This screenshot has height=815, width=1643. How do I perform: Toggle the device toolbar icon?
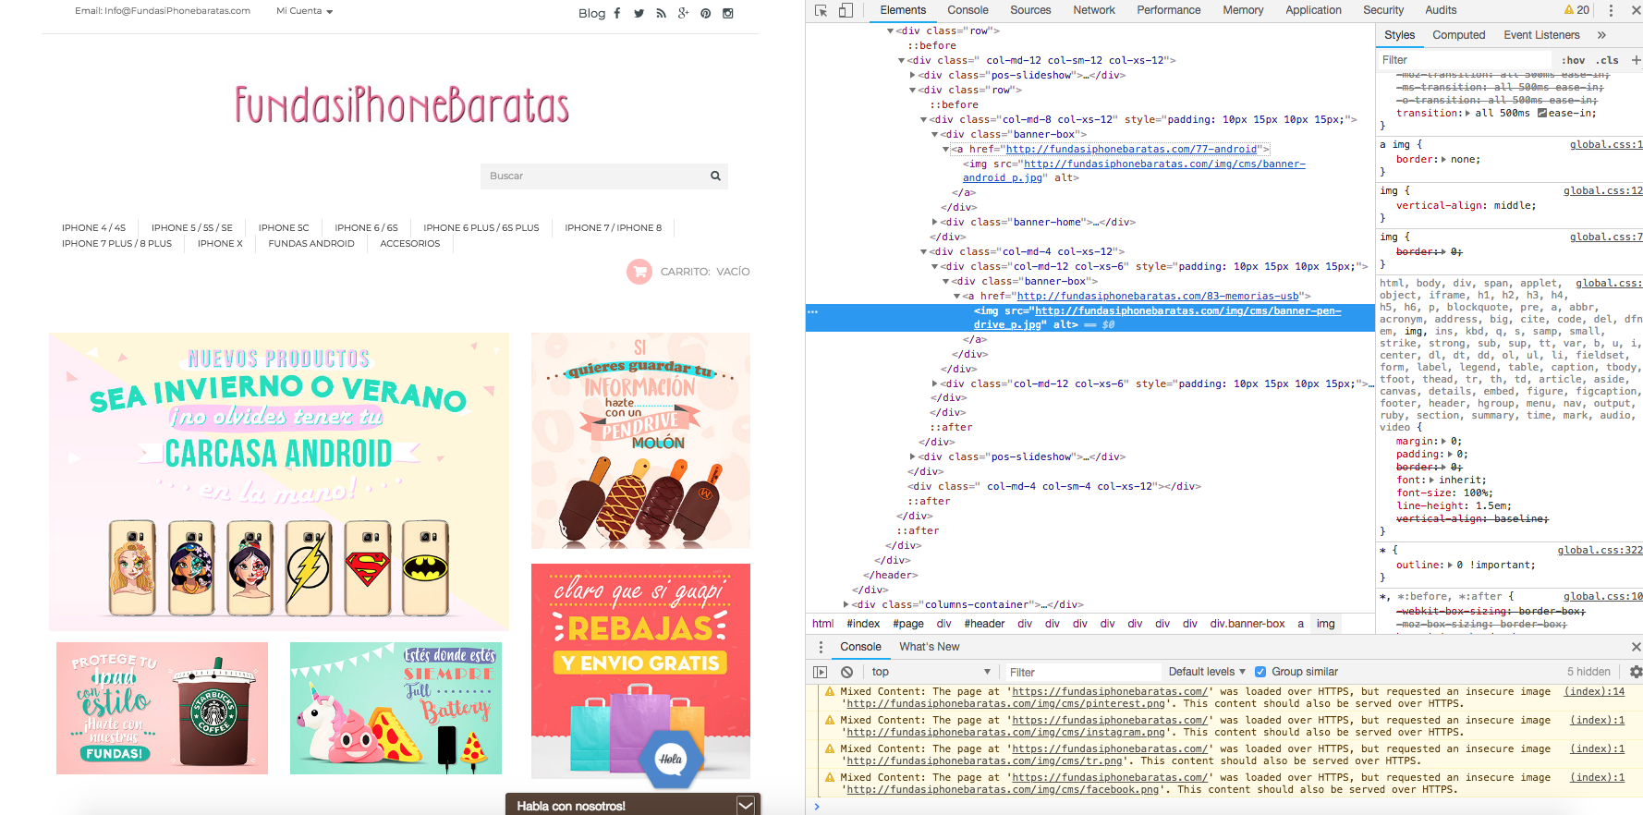(846, 11)
